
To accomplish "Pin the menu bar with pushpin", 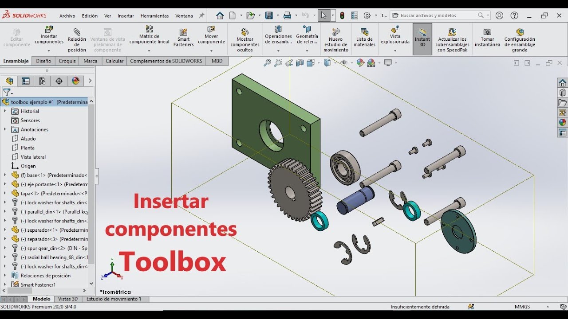I will pyautogui.click(x=201, y=16).
